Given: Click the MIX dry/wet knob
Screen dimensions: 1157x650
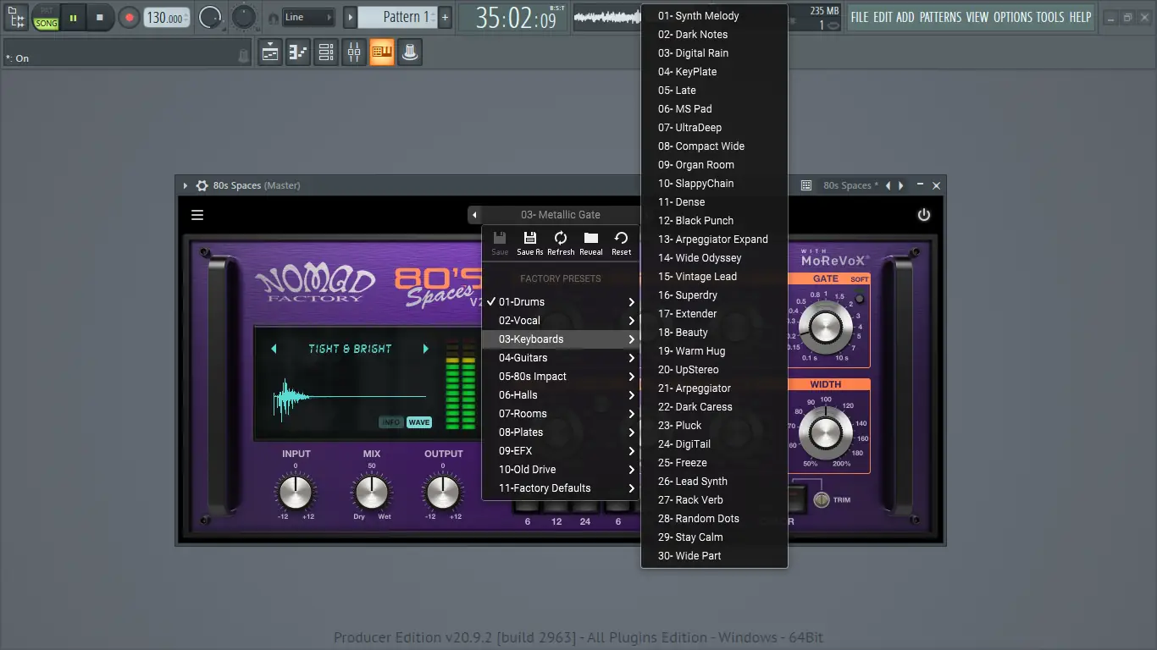Looking at the screenshot, I should pyautogui.click(x=372, y=492).
